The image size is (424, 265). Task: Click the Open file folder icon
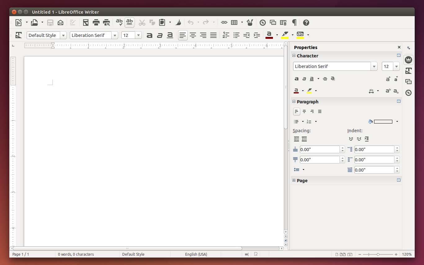(34, 22)
